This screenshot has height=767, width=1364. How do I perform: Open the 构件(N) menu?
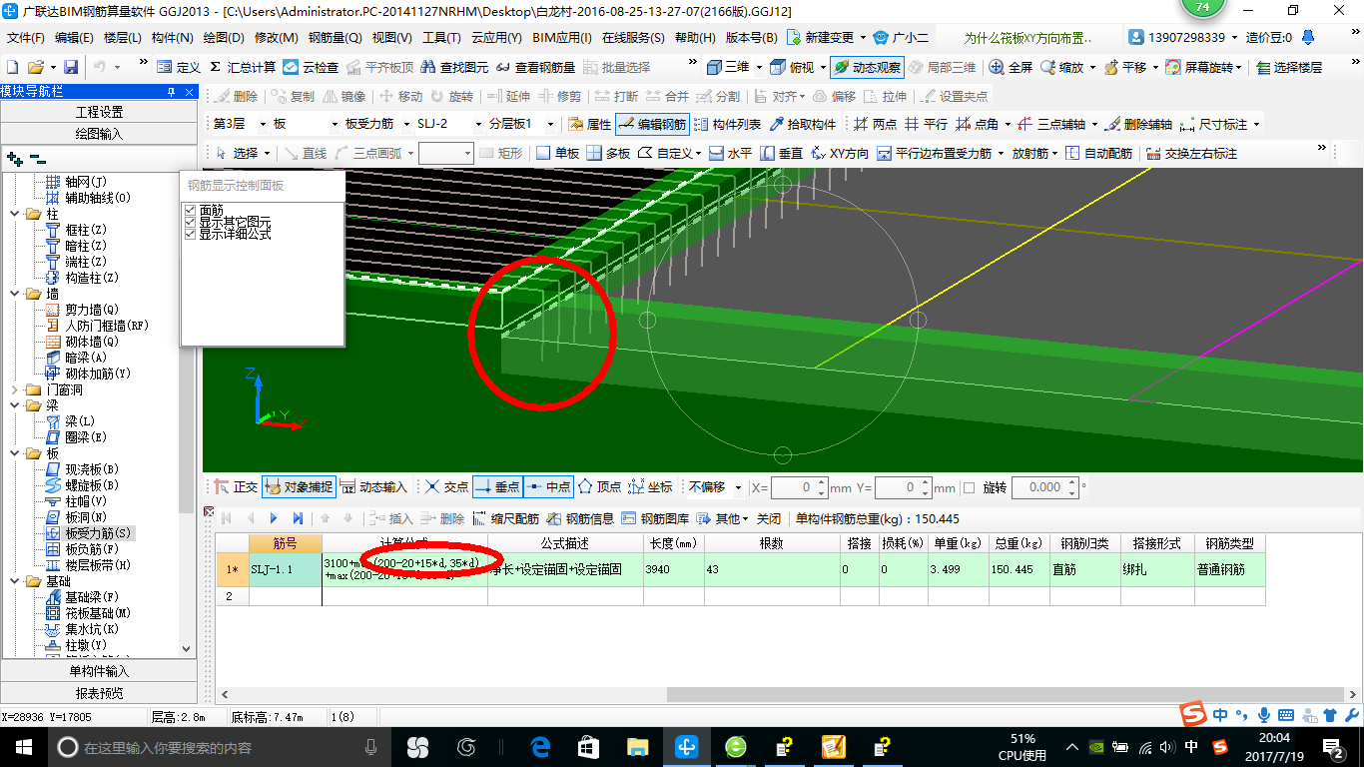172,38
